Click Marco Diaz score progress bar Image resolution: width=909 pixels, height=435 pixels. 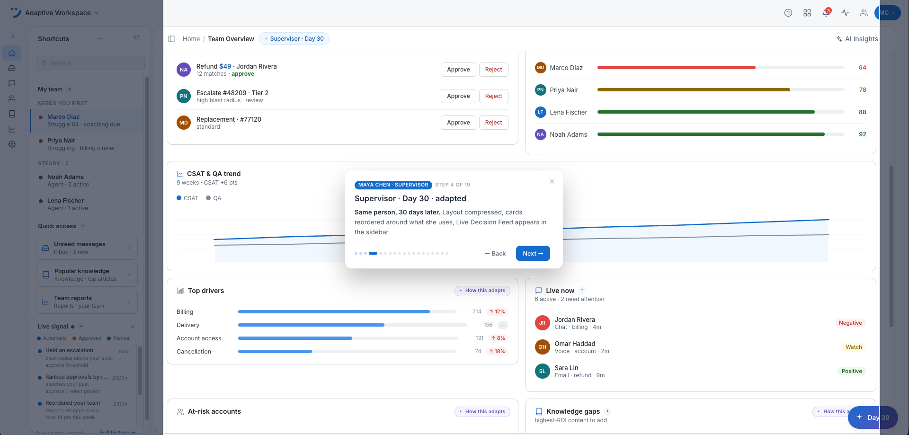[721, 68]
